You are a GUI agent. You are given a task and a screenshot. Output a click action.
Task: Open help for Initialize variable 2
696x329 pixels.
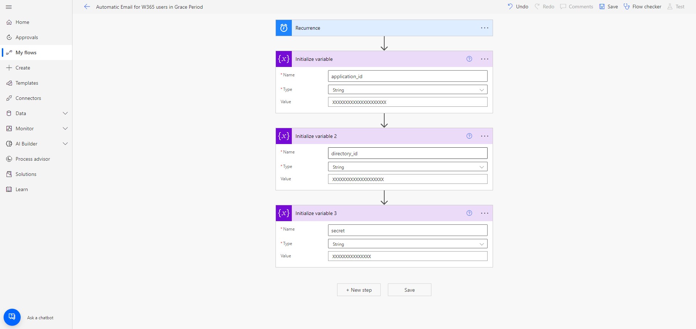(469, 136)
